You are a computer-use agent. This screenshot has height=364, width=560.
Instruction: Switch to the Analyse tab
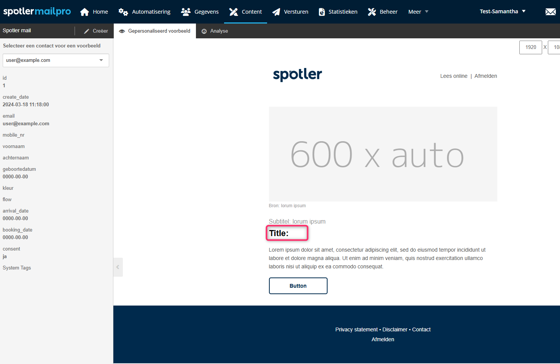pos(215,31)
